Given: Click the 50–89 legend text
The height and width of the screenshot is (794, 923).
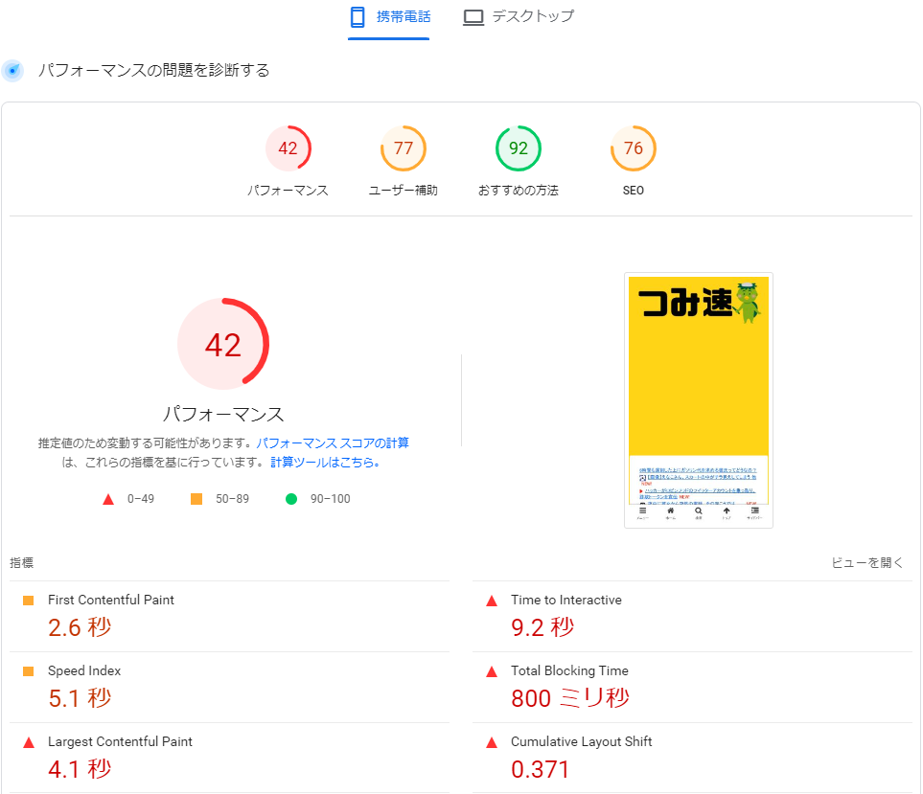Looking at the screenshot, I should click(232, 499).
